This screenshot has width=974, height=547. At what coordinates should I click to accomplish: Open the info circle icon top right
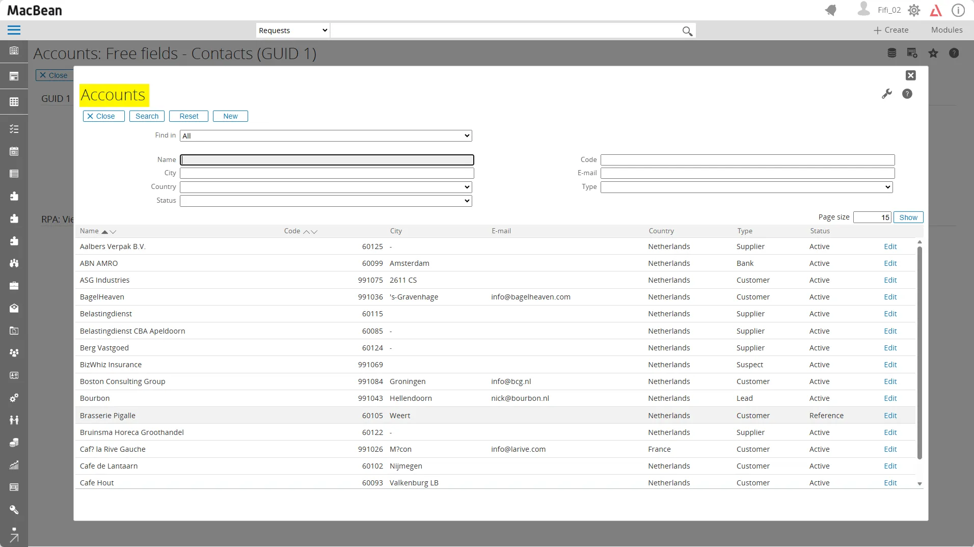coord(958,10)
